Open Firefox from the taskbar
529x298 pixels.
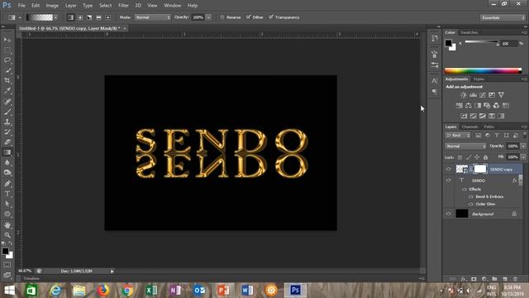tap(103, 290)
